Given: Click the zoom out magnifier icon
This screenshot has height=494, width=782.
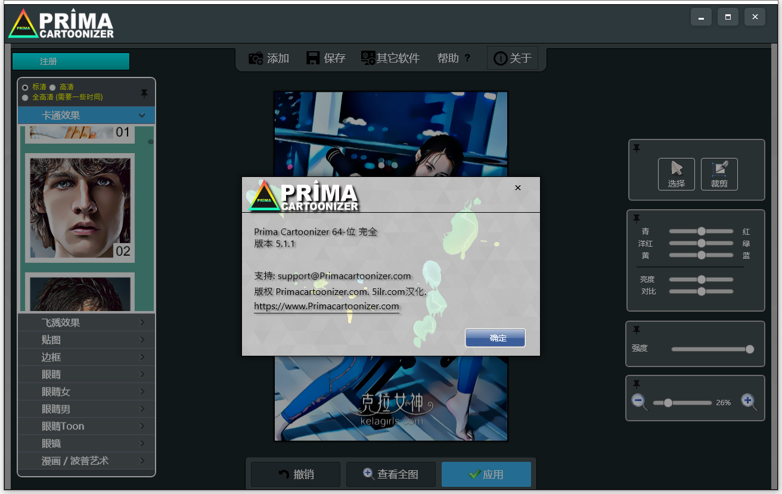Looking at the screenshot, I should (640, 402).
